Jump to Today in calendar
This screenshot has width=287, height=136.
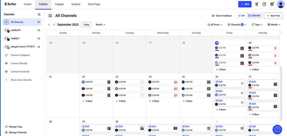86,24
